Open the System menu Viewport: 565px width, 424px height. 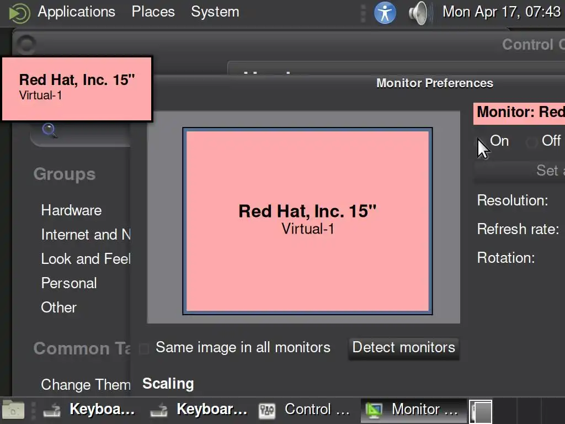215,12
